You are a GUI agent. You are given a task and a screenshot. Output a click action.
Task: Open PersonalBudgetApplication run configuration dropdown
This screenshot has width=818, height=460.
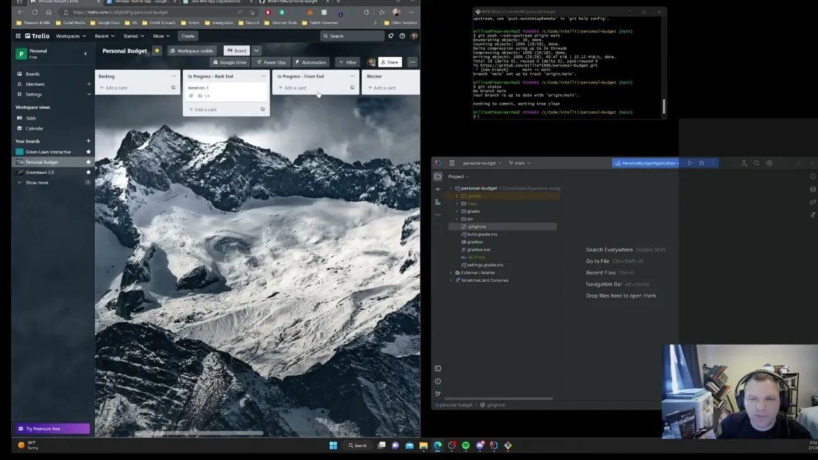tap(646, 163)
